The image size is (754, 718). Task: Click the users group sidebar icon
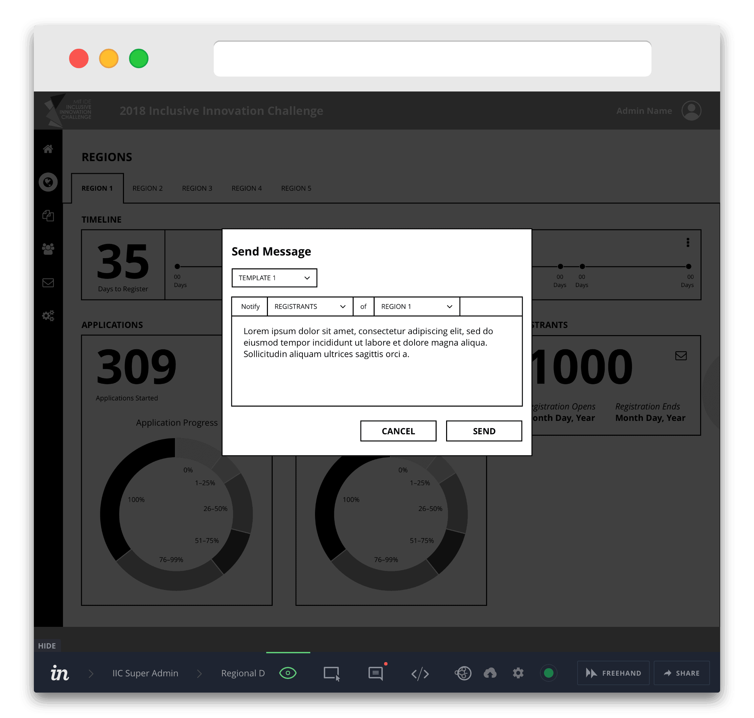pos(48,249)
